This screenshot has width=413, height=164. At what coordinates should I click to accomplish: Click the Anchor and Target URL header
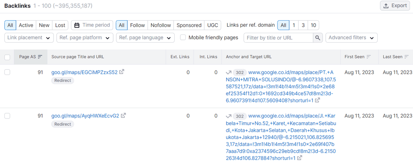point(249,57)
